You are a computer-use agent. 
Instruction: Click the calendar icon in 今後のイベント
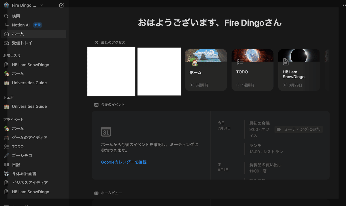click(106, 131)
